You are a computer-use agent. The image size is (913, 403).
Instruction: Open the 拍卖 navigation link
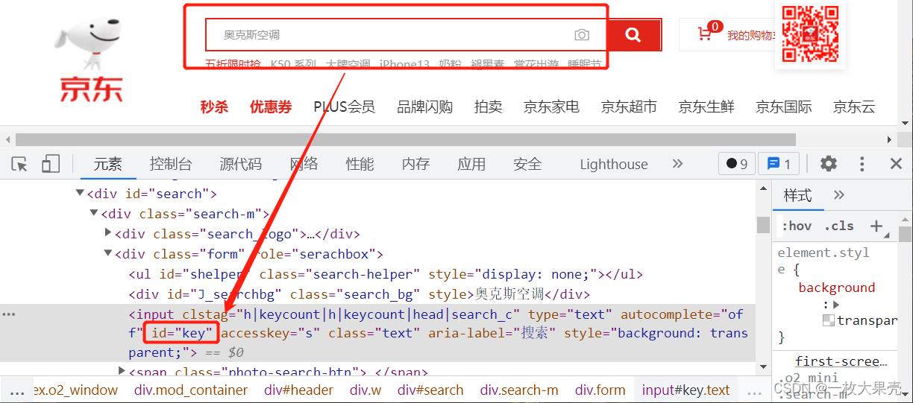tap(488, 107)
